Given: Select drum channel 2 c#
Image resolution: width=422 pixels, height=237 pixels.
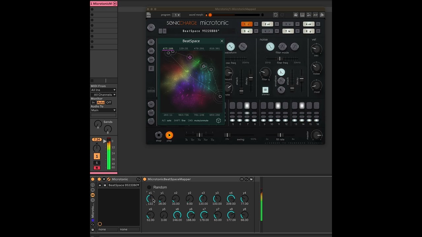Looking at the screenshot, I should [267, 24].
